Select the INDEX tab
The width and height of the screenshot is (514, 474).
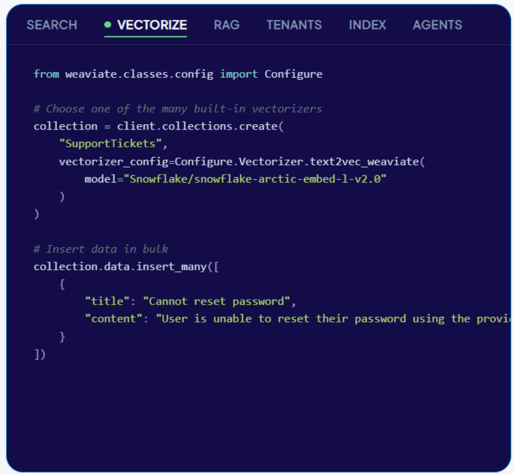click(367, 25)
